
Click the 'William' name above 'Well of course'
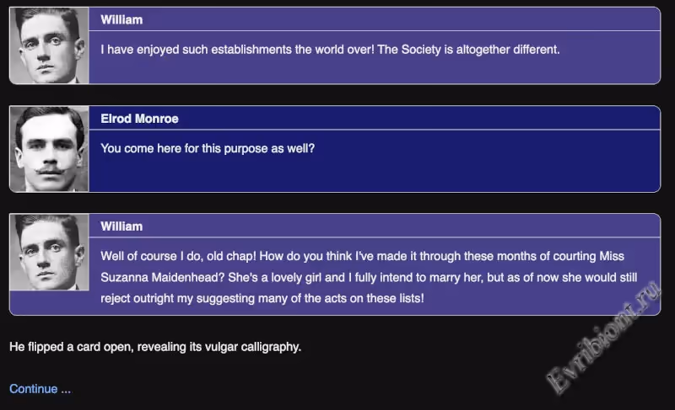(x=121, y=226)
